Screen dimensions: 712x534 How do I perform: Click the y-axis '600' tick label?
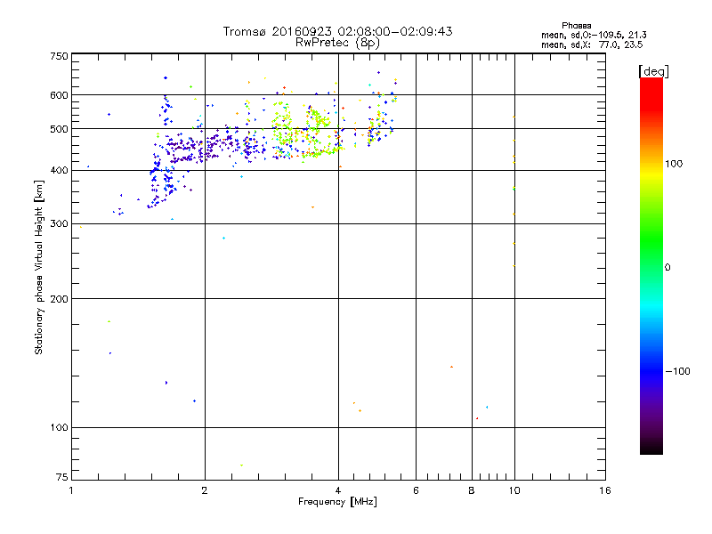(59, 95)
